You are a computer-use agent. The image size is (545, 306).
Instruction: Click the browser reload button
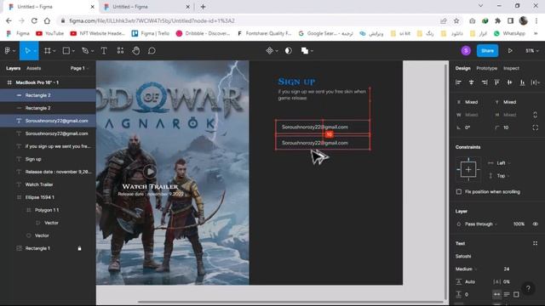click(x=34, y=20)
